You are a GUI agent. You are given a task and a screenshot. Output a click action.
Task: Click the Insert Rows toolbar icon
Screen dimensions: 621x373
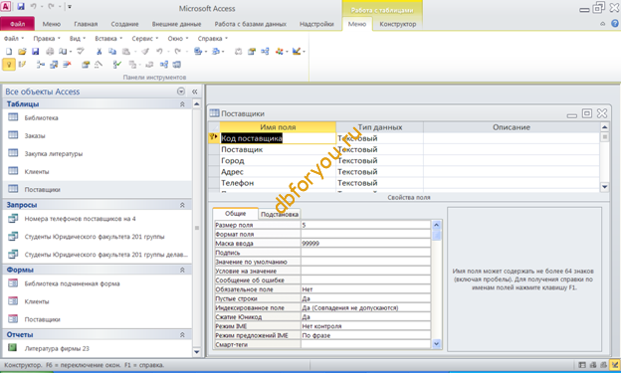[x=41, y=65]
